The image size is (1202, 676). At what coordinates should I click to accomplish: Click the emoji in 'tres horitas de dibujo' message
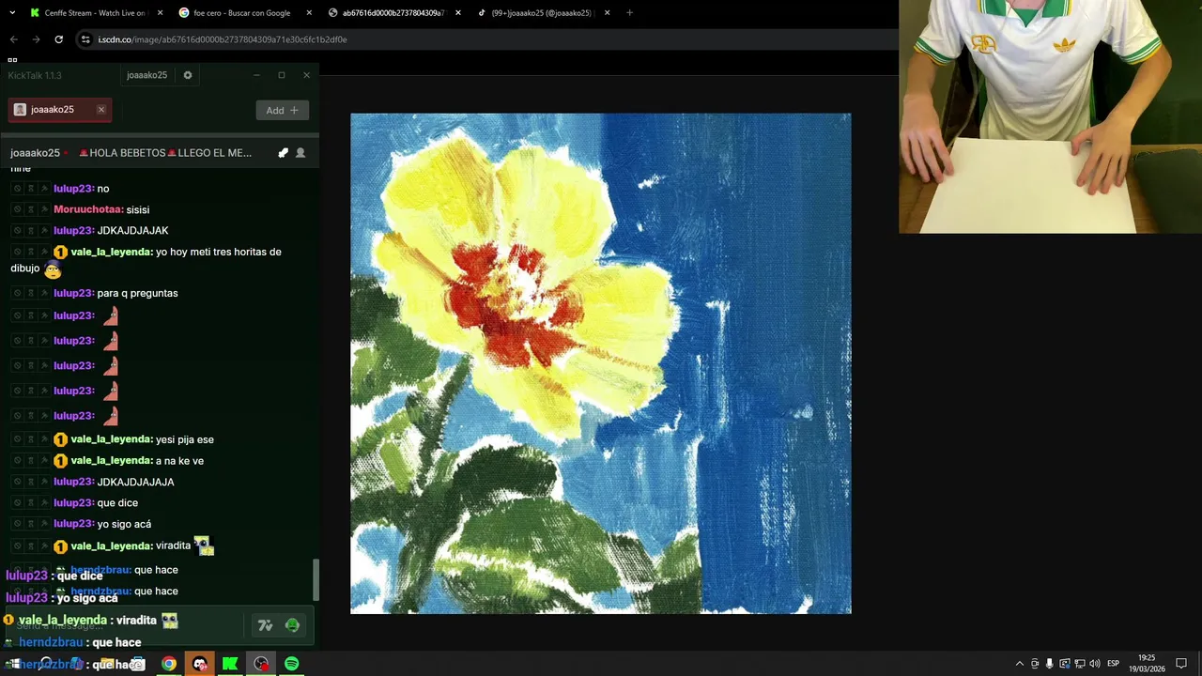[53, 270]
